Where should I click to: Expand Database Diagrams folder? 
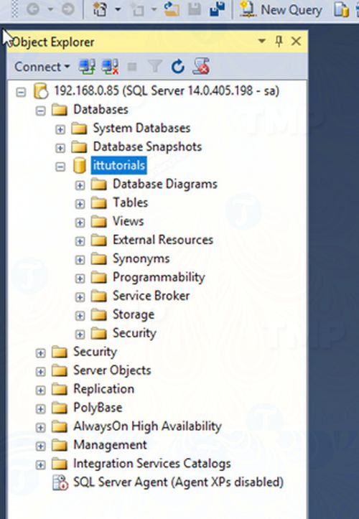pos(80,185)
